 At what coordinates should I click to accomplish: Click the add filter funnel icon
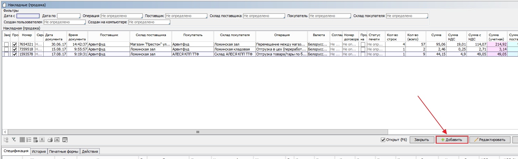(x=14, y=140)
